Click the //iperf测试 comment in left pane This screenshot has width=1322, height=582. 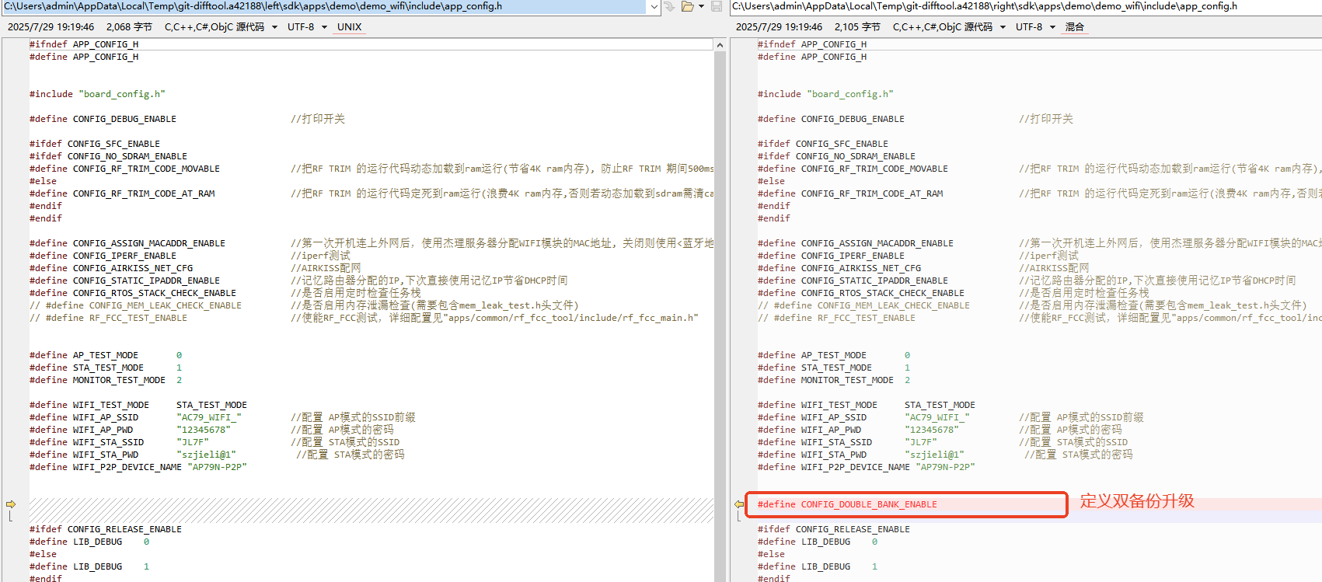click(320, 256)
